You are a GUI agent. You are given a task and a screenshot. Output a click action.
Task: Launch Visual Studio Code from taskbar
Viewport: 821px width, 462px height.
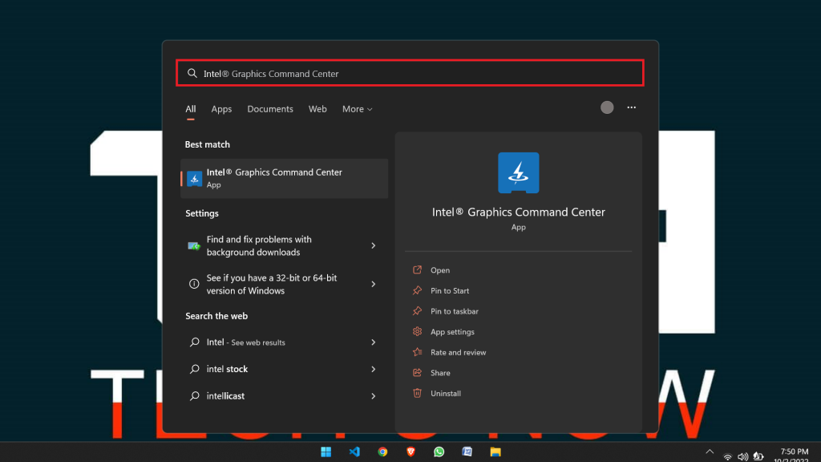(x=354, y=452)
